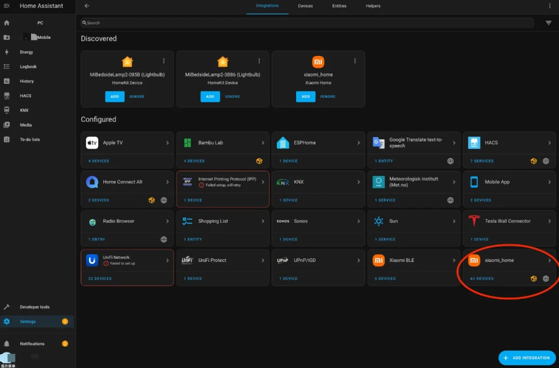
Task: Open HACS in the sidebar
Action: [x=37, y=96]
